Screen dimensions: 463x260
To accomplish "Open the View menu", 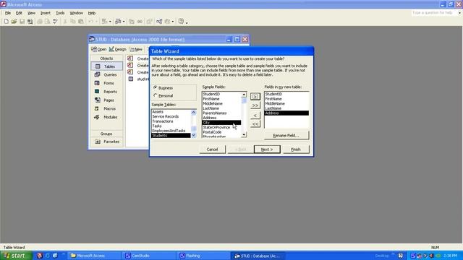I will 31,13.
